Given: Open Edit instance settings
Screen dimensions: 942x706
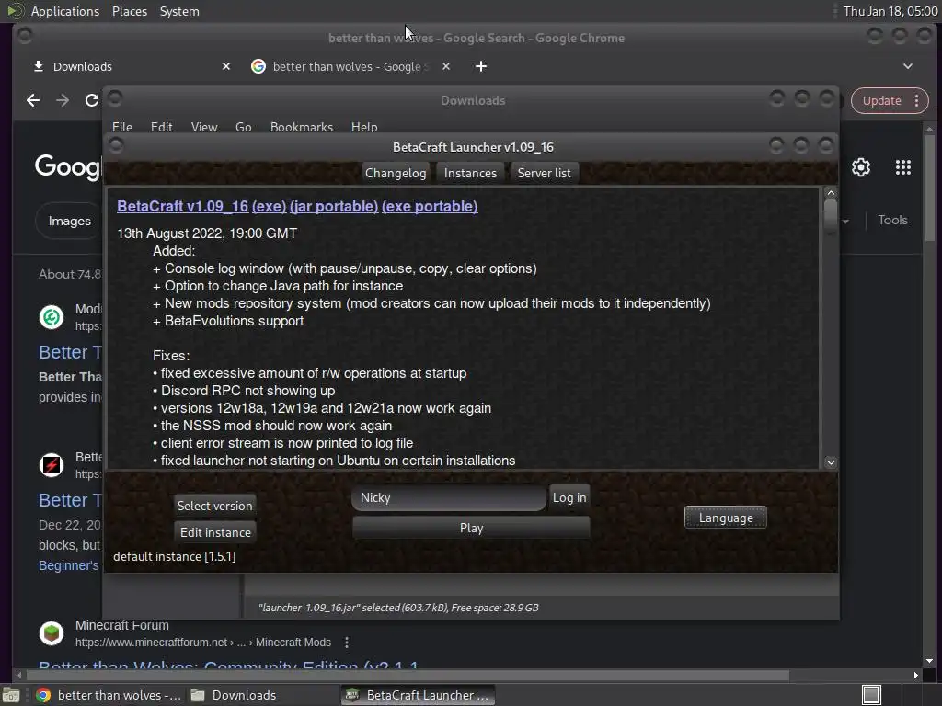Looking at the screenshot, I should pos(215,532).
